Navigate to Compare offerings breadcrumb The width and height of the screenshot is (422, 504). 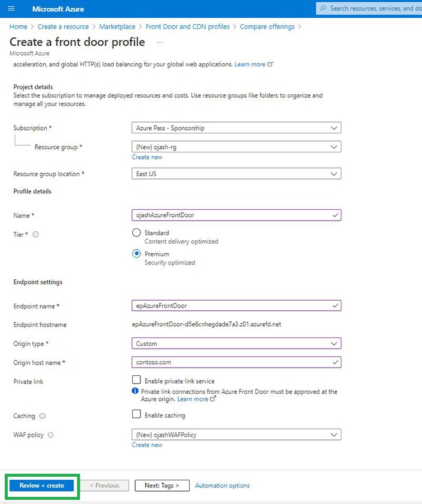267,27
